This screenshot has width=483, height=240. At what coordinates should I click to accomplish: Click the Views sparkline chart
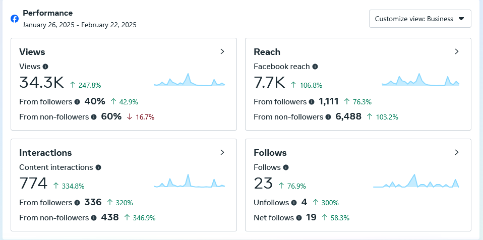(190, 80)
